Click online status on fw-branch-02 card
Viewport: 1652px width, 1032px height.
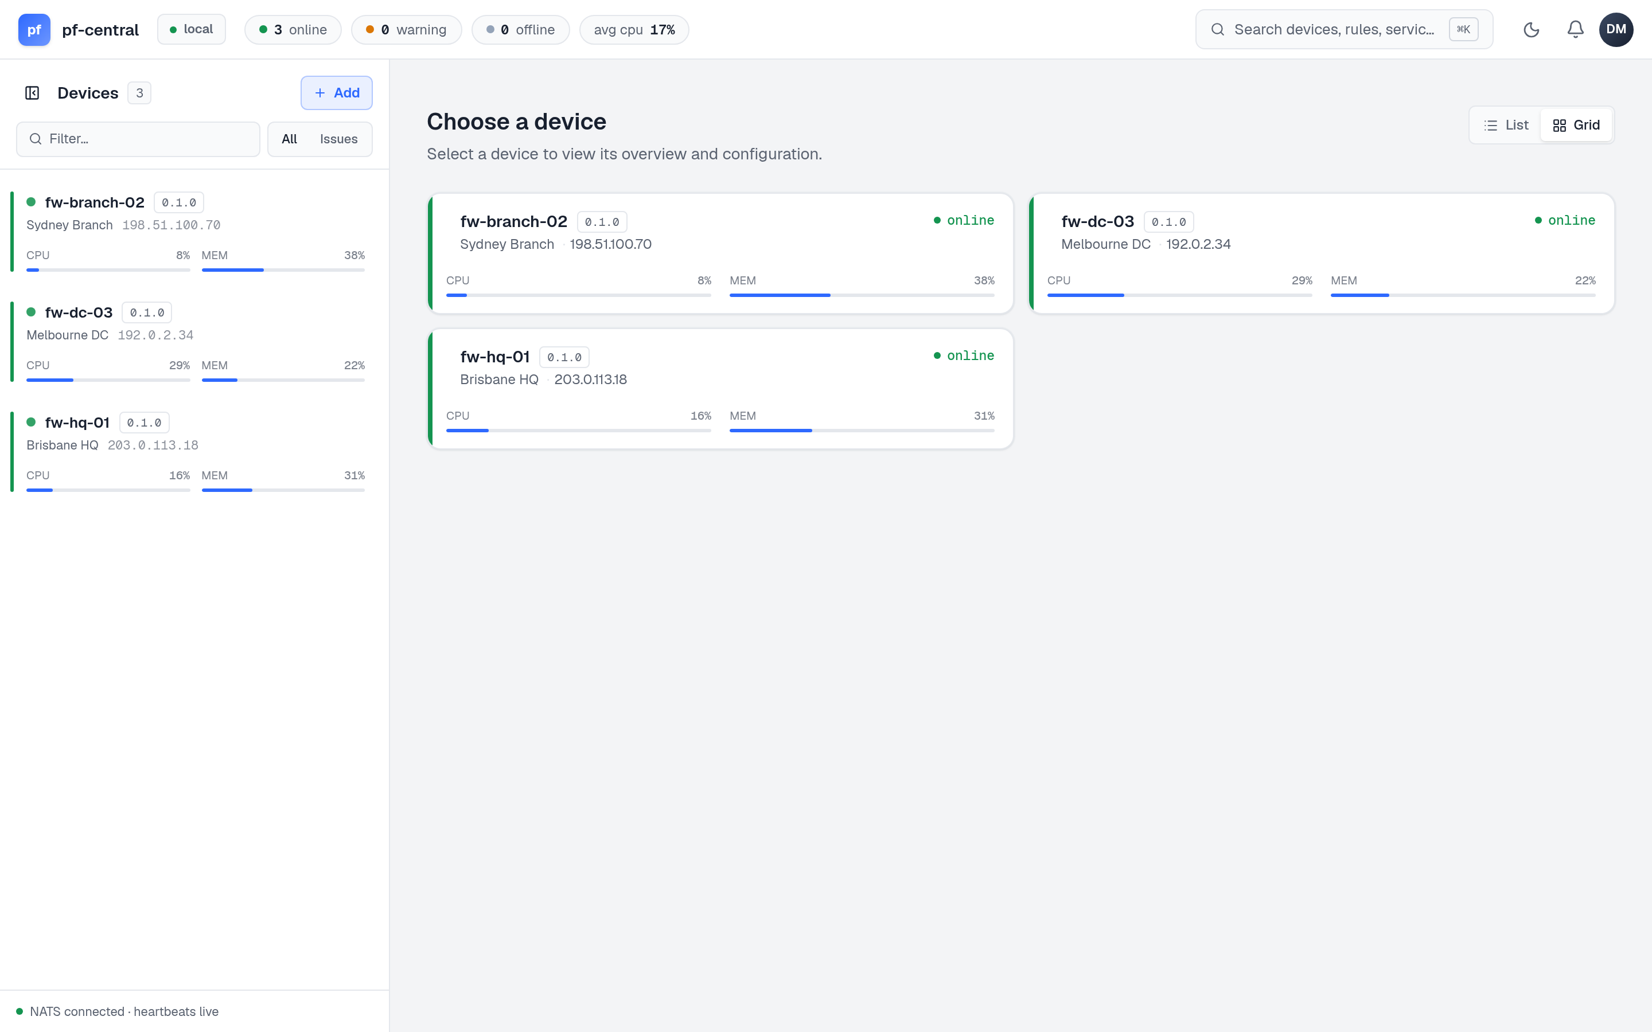pos(964,221)
